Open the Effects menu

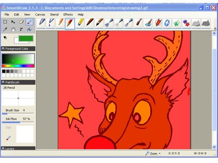click(x=68, y=15)
